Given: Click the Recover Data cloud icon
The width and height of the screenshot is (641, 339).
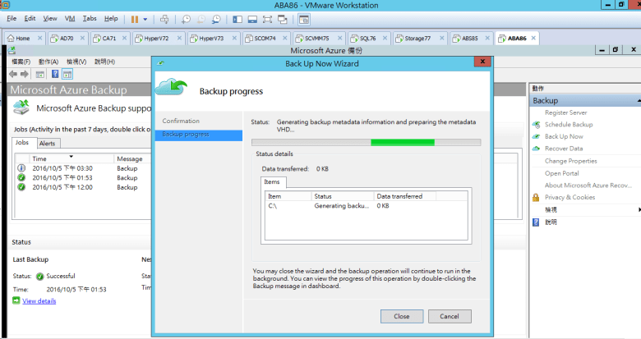Looking at the screenshot, I should coord(537,149).
